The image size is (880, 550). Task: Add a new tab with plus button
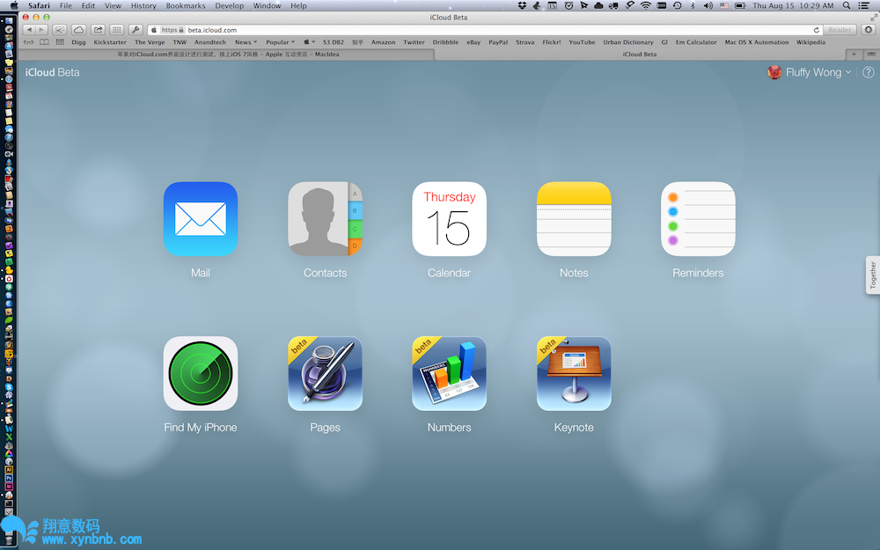tap(854, 55)
